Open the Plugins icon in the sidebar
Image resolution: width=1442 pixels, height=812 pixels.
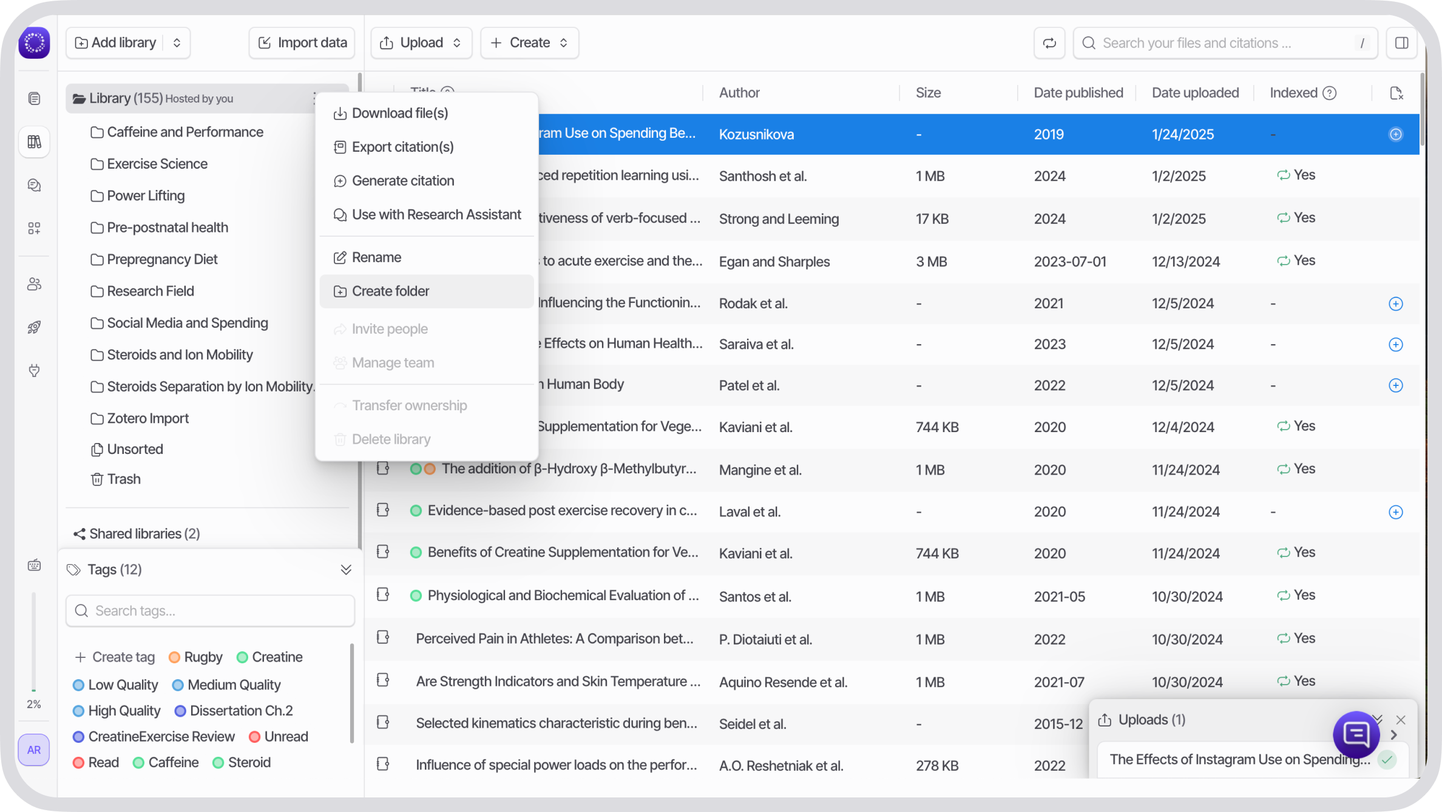point(35,371)
